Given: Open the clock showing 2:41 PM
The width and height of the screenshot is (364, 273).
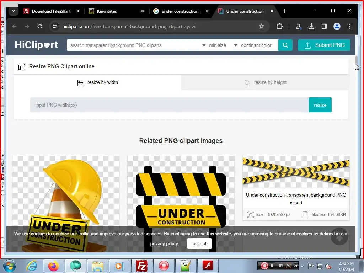Looking at the screenshot, I should point(346,266).
